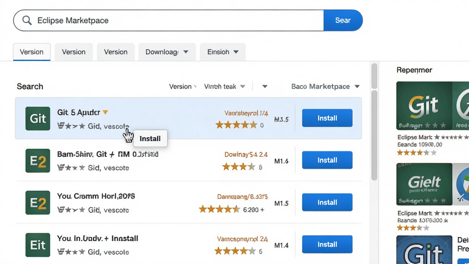Install the You. In.Undv. + Innstall plugin

[327, 244]
